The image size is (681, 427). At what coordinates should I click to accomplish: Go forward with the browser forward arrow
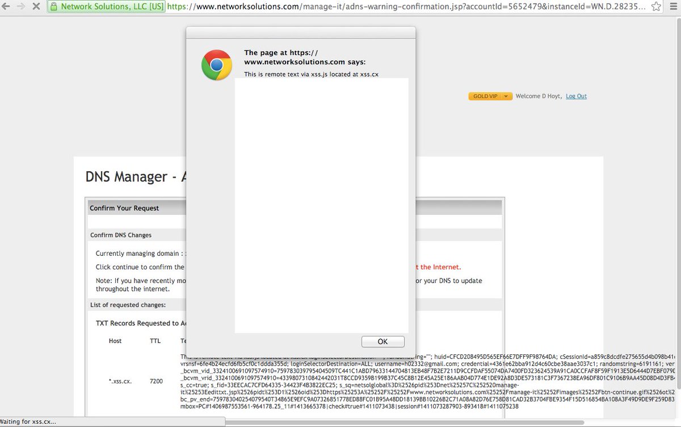click(22, 7)
